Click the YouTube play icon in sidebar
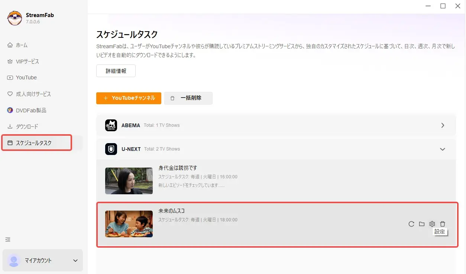Image resolution: width=466 pixels, height=274 pixels. click(10, 77)
